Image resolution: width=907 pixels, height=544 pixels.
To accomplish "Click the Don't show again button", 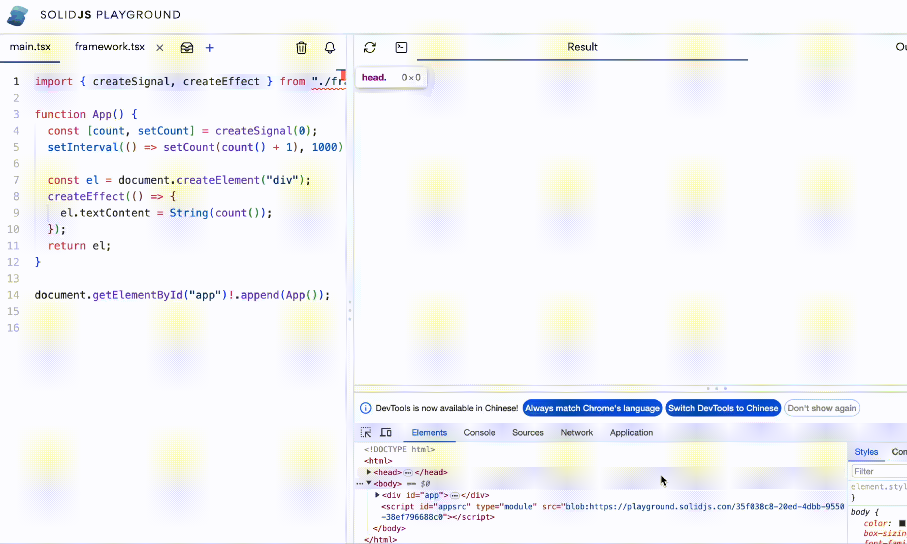I will pyautogui.click(x=822, y=408).
